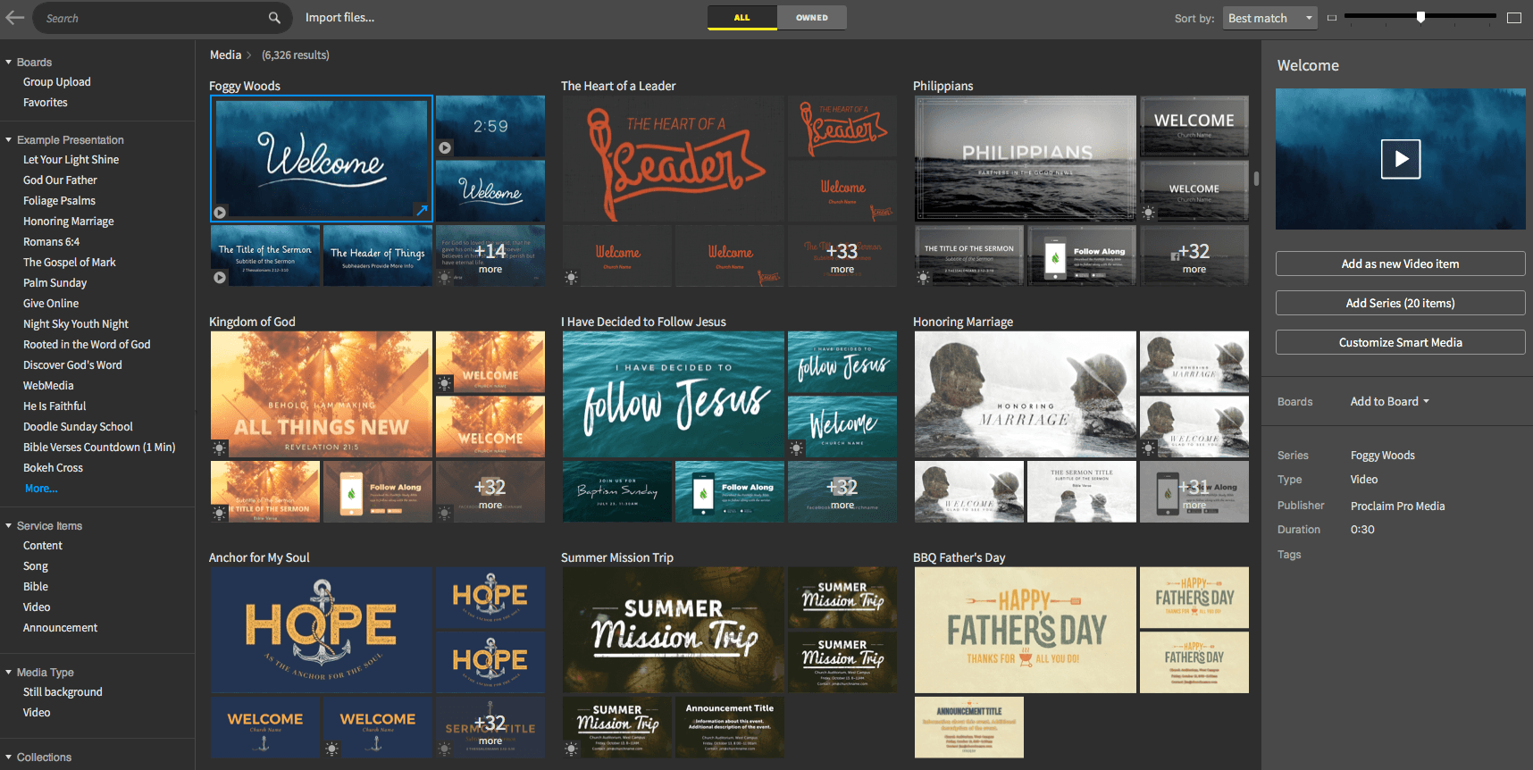
Task: Click Add as new Video item button
Action: pos(1400,264)
